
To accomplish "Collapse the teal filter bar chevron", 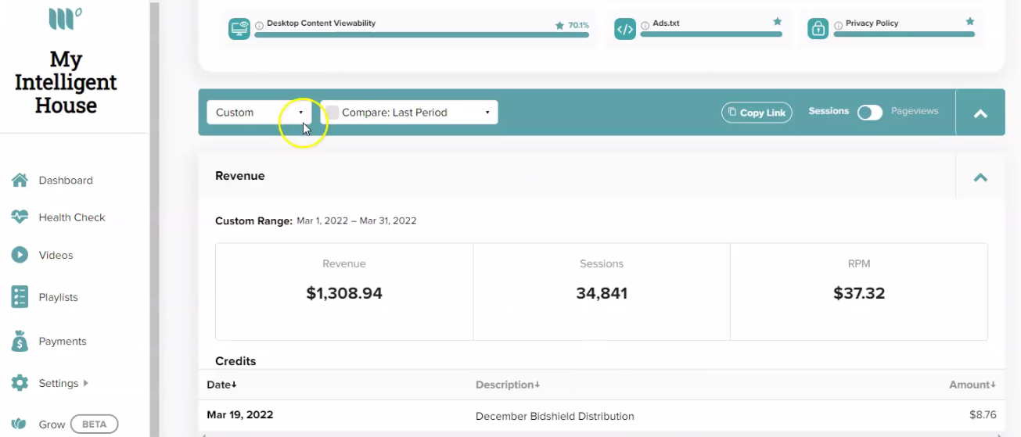I will 980,113.
